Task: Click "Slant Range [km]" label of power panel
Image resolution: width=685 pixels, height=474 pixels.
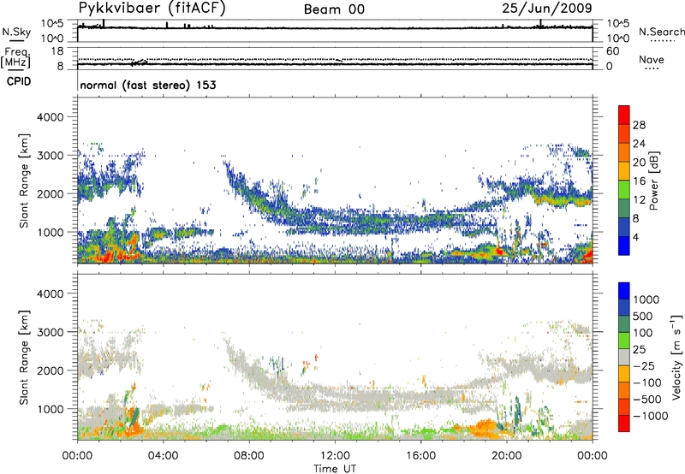Action: click(x=24, y=181)
